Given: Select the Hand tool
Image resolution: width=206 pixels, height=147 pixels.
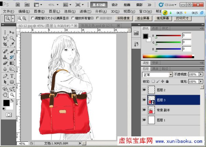Looking at the screenshot, I should (x=5, y=95).
